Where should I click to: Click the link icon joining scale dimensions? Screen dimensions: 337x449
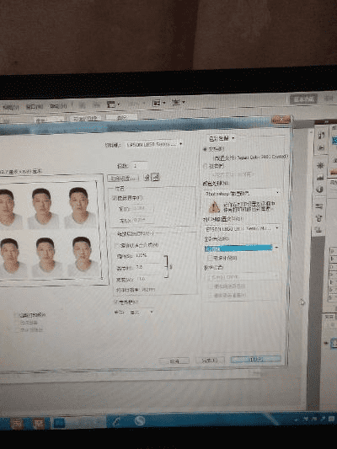171,267
